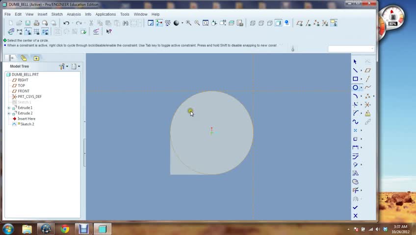Toggle sketcher dimensions display
The width and height of the screenshot is (416, 235).
tap(19, 32)
